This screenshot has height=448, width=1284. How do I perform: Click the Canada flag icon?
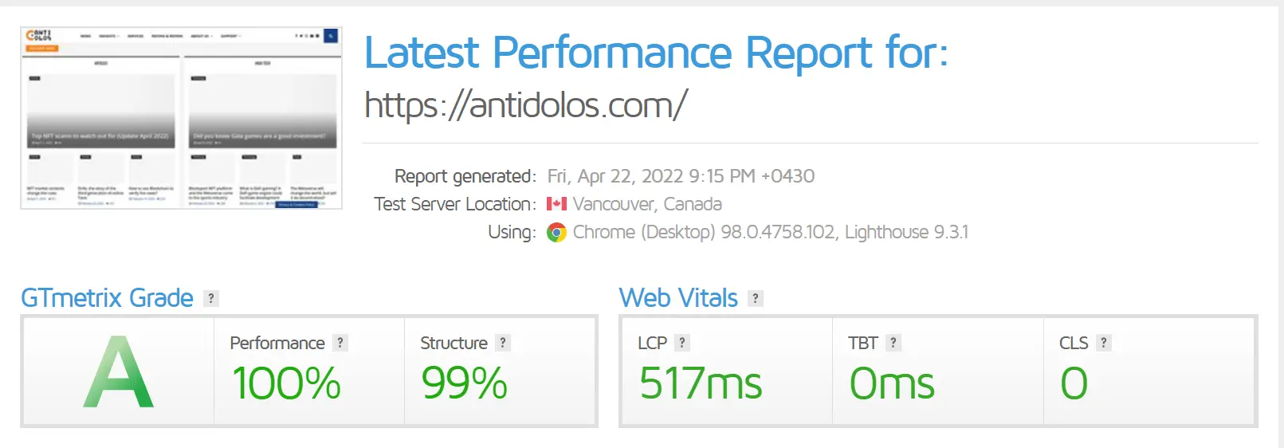[x=556, y=204]
